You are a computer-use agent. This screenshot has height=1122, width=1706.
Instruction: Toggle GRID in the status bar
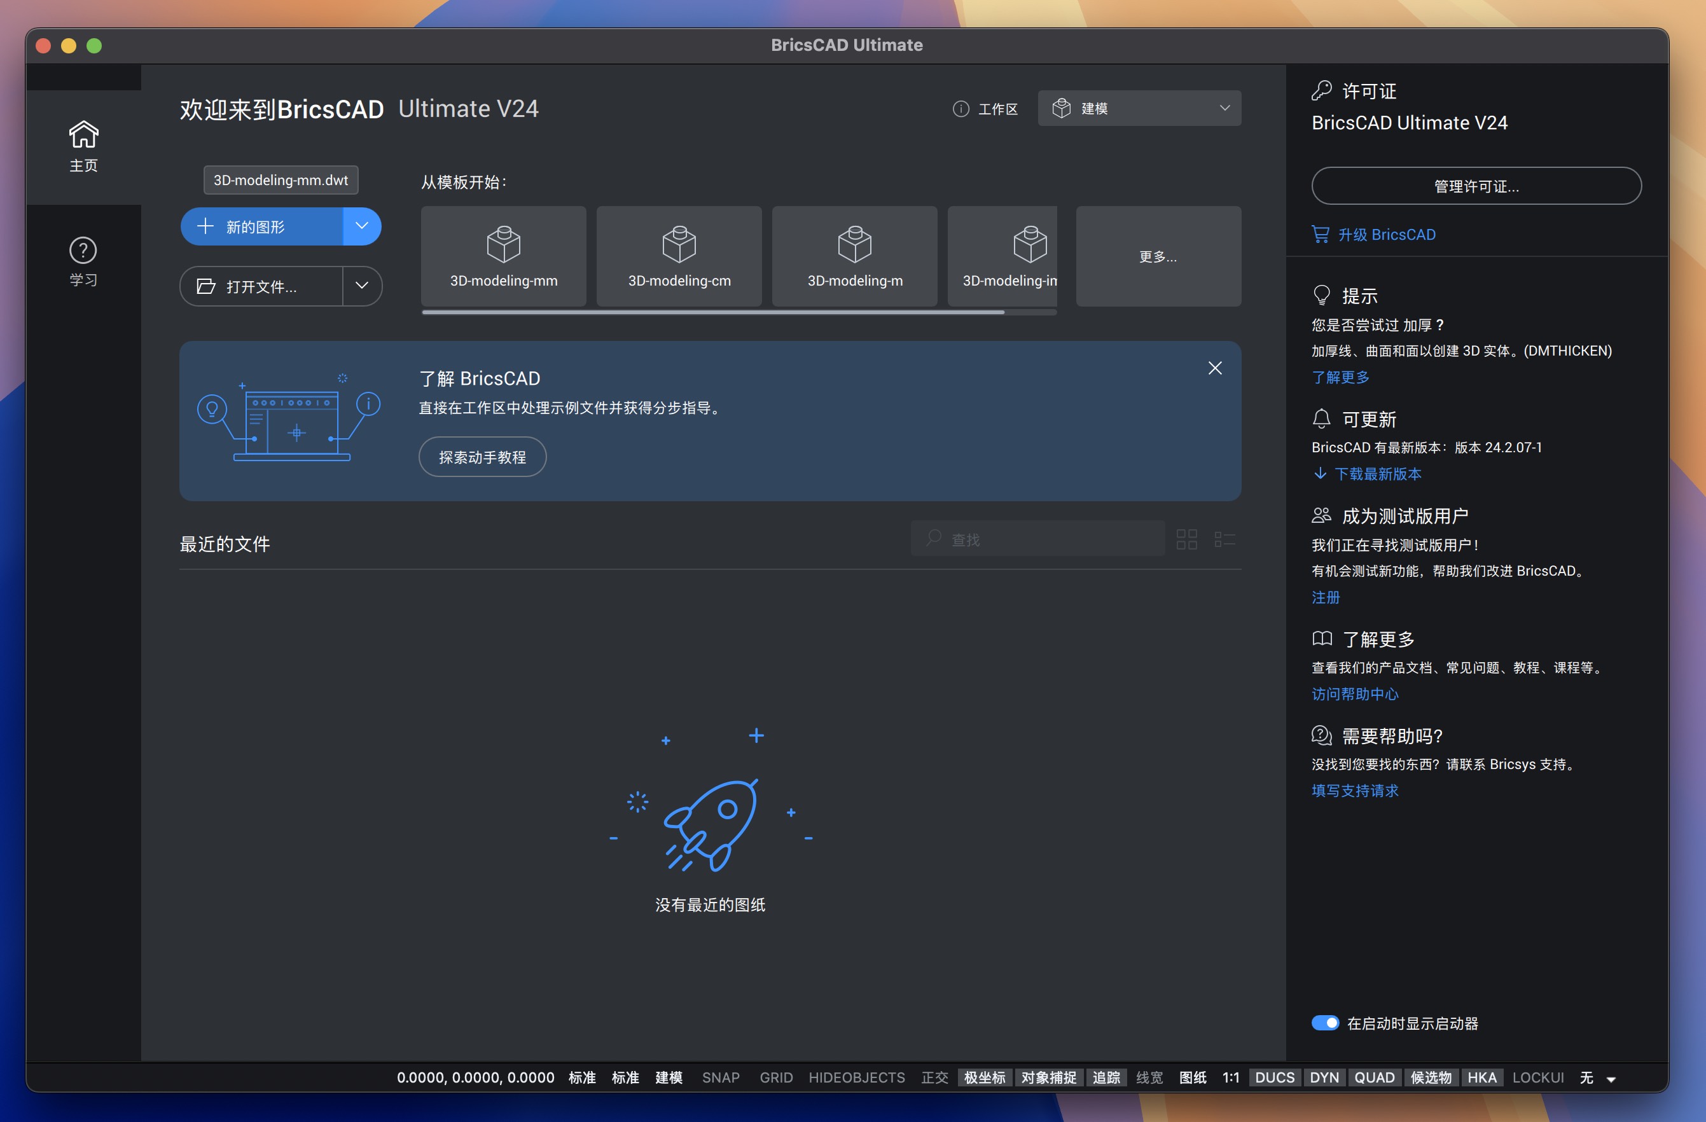775,1077
